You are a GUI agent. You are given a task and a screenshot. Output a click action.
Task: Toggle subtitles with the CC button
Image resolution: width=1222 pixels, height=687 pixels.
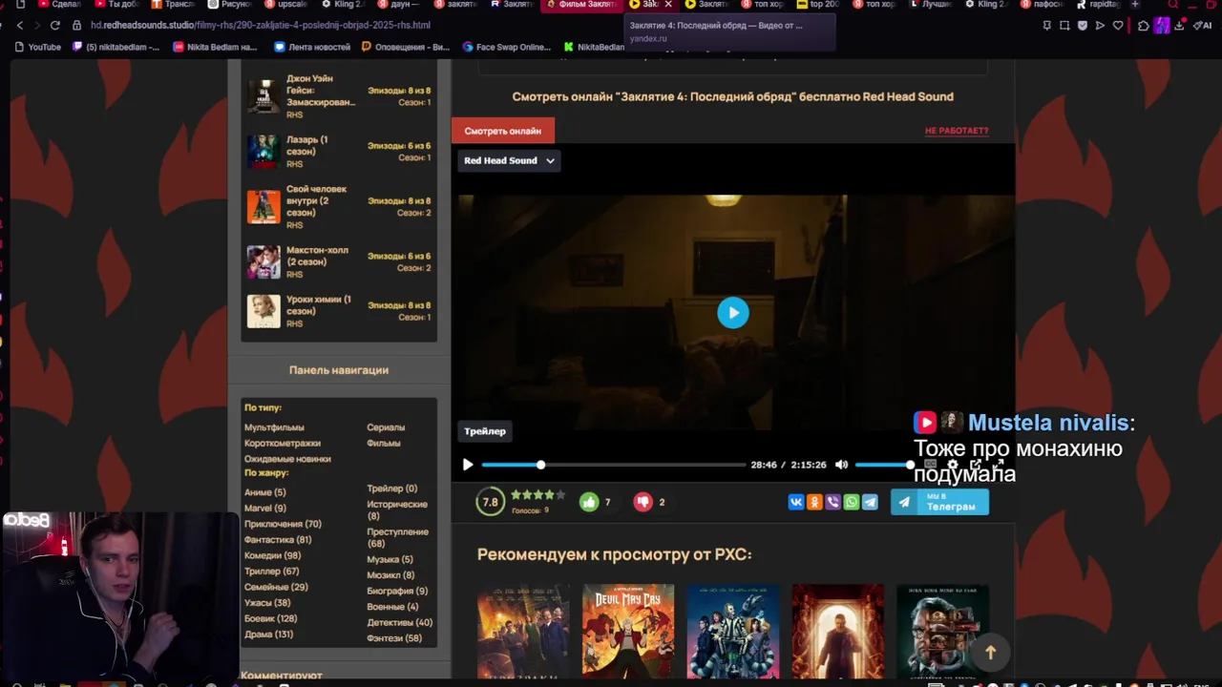pyautogui.click(x=930, y=465)
